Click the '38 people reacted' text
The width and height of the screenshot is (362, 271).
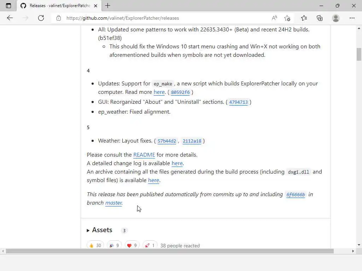180,246
